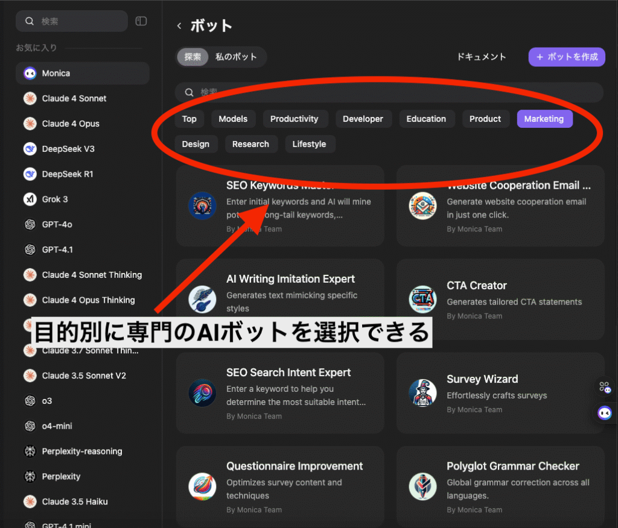Select Grok 3 label in sidebar
Viewport: 618px width, 528px height.
(x=55, y=200)
